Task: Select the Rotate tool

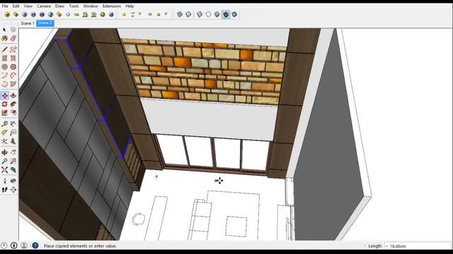Action: click(4, 104)
